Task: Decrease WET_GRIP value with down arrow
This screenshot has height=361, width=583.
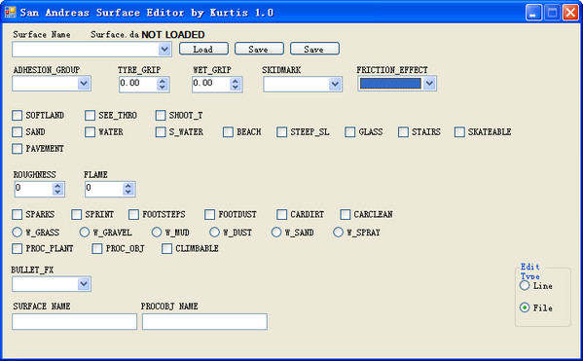Action: coord(235,88)
